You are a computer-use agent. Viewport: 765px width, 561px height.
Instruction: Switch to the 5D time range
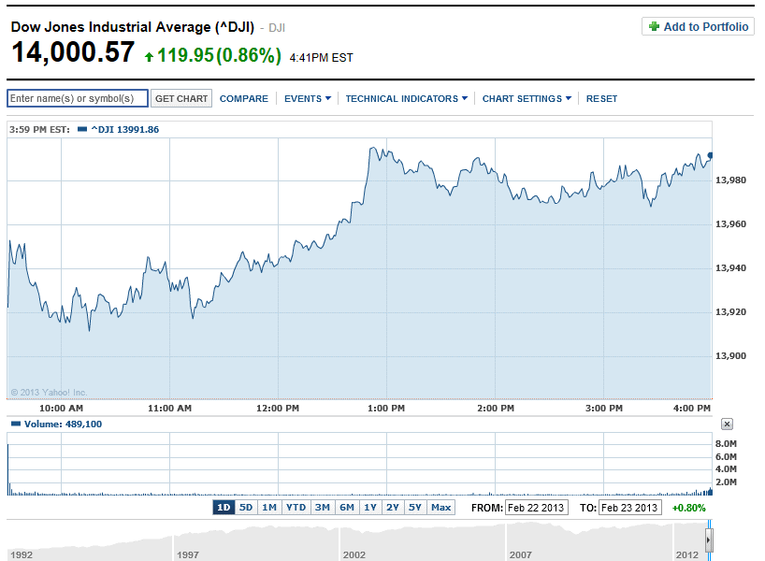(246, 508)
